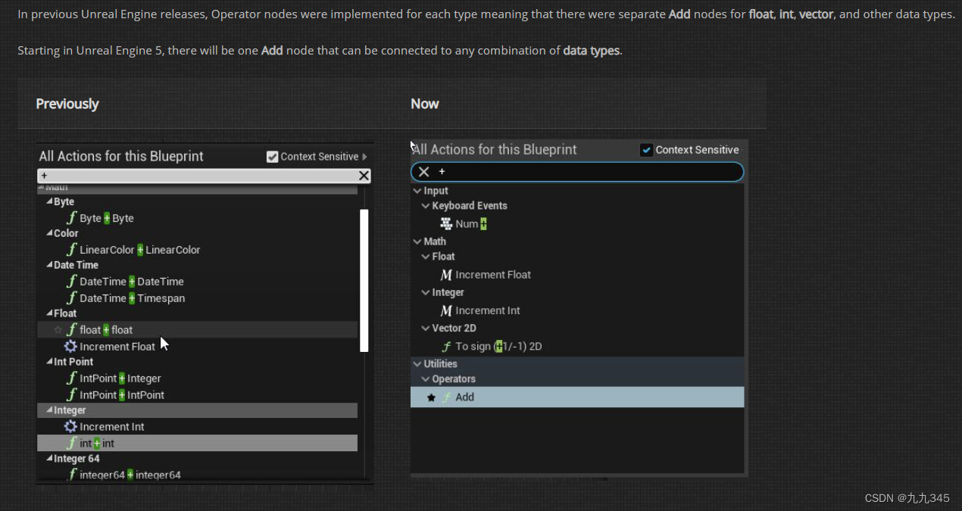Viewport: 962px width, 511px height.
Task: Click function icon beside int + int
Action: [72, 444]
